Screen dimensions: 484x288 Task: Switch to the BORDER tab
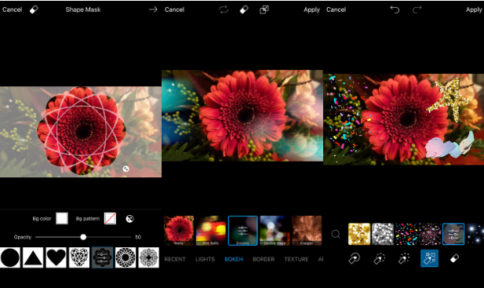pos(264,259)
